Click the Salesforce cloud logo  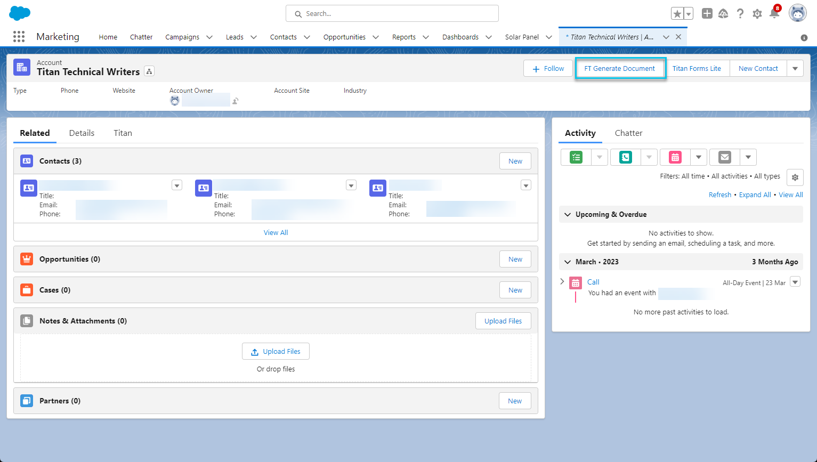pos(20,13)
